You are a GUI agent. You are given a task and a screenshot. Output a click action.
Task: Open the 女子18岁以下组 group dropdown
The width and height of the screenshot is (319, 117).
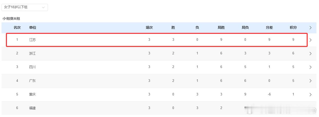coord(25,7)
